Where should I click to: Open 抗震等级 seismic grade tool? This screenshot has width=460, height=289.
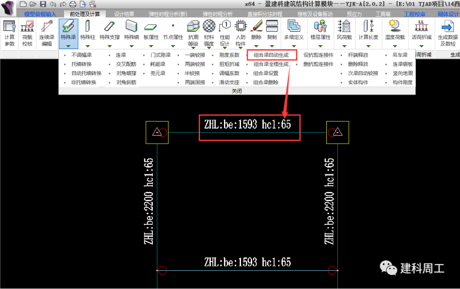coord(193,33)
